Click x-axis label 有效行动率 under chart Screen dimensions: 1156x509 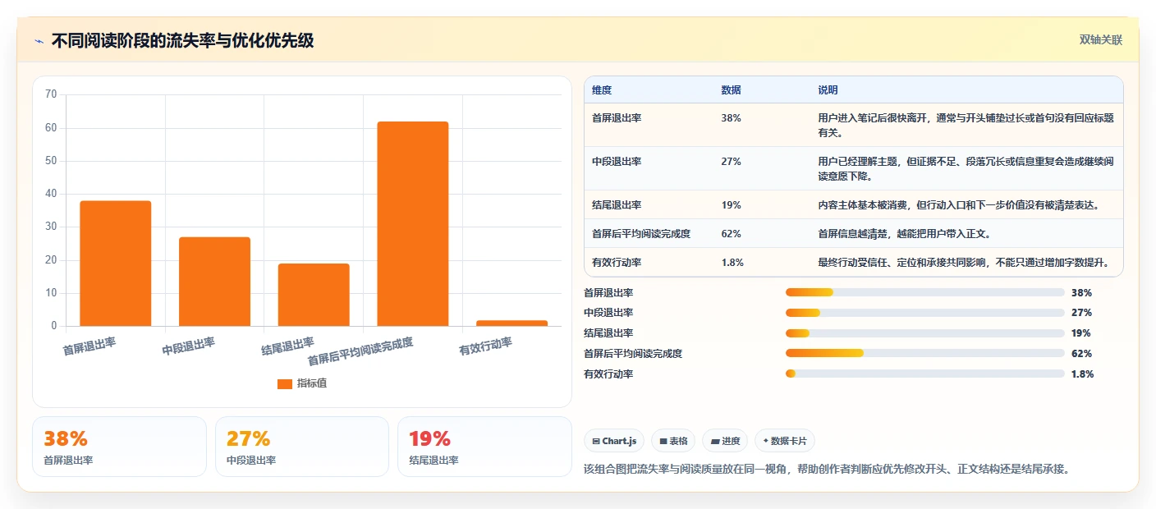point(485,346)
